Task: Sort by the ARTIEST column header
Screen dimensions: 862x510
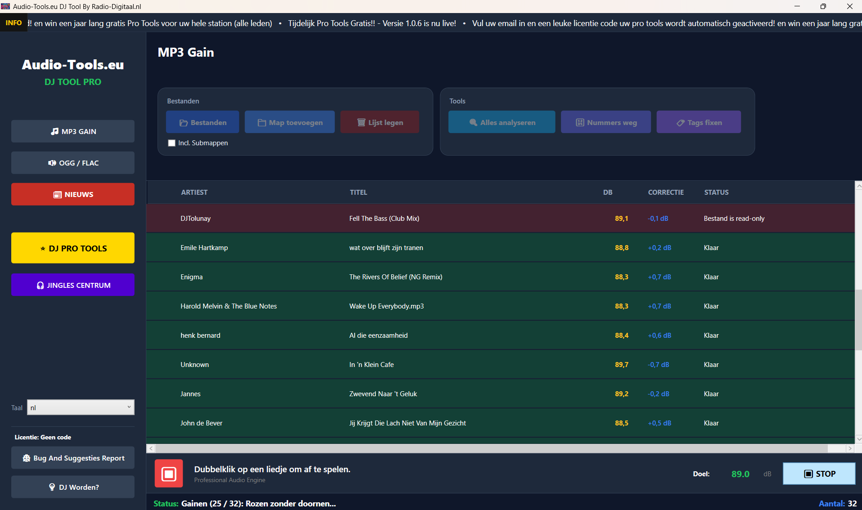Action: tap(194, 192)
